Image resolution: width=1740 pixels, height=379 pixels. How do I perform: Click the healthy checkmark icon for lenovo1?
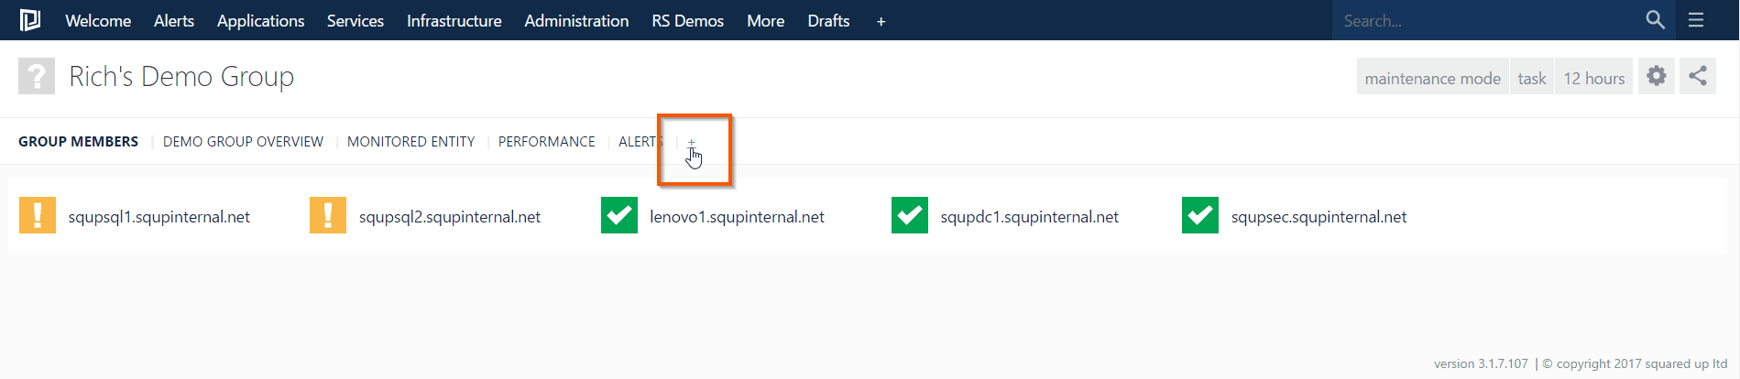(619, 216)
